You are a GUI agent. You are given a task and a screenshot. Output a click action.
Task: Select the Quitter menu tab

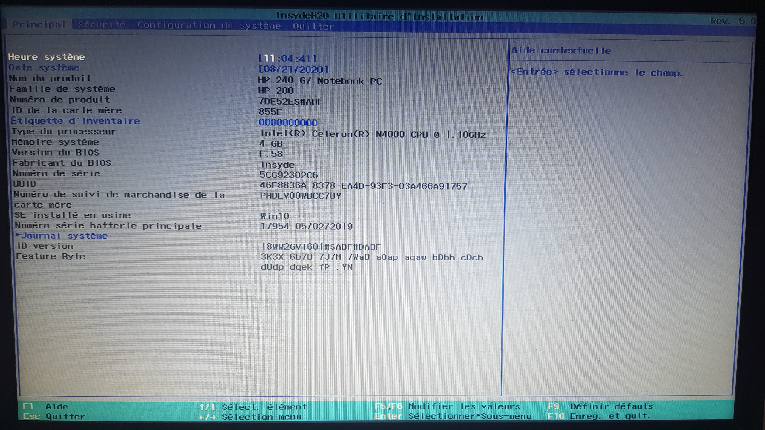(313, 26)
